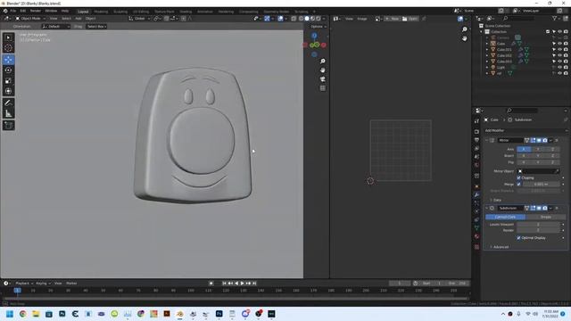571x321 pixels.
Task: Select the Measure tool
Action: tap(8, 113)
